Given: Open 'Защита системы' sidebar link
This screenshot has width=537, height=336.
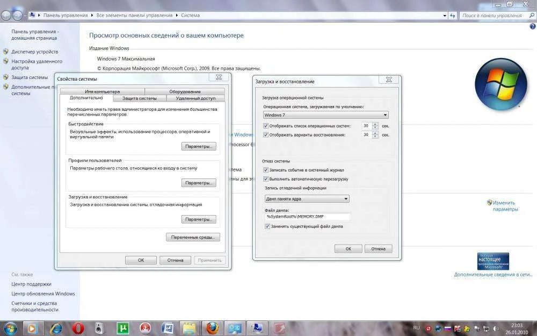Looking at the screenshot, I should pos(30,77).
